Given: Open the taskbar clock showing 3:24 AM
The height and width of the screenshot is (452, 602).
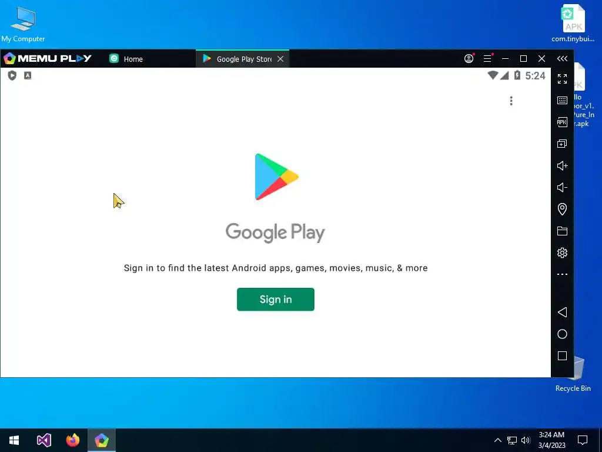Looking at the screenshot, I should [551, 440].
